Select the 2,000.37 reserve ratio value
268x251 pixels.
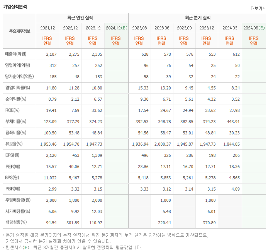163,144
